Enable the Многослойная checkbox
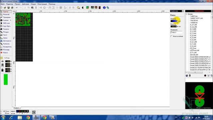Screen dimensions: 213x120 tap(171, 36)
